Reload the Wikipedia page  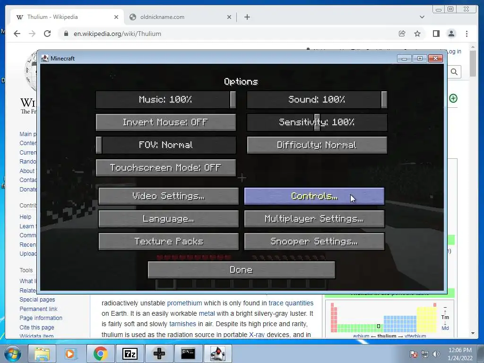pyautogui.click(x=47, y=34)
